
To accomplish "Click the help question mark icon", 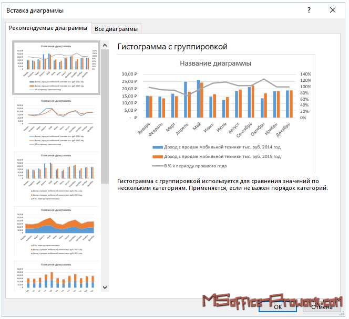I will point(309,10).
